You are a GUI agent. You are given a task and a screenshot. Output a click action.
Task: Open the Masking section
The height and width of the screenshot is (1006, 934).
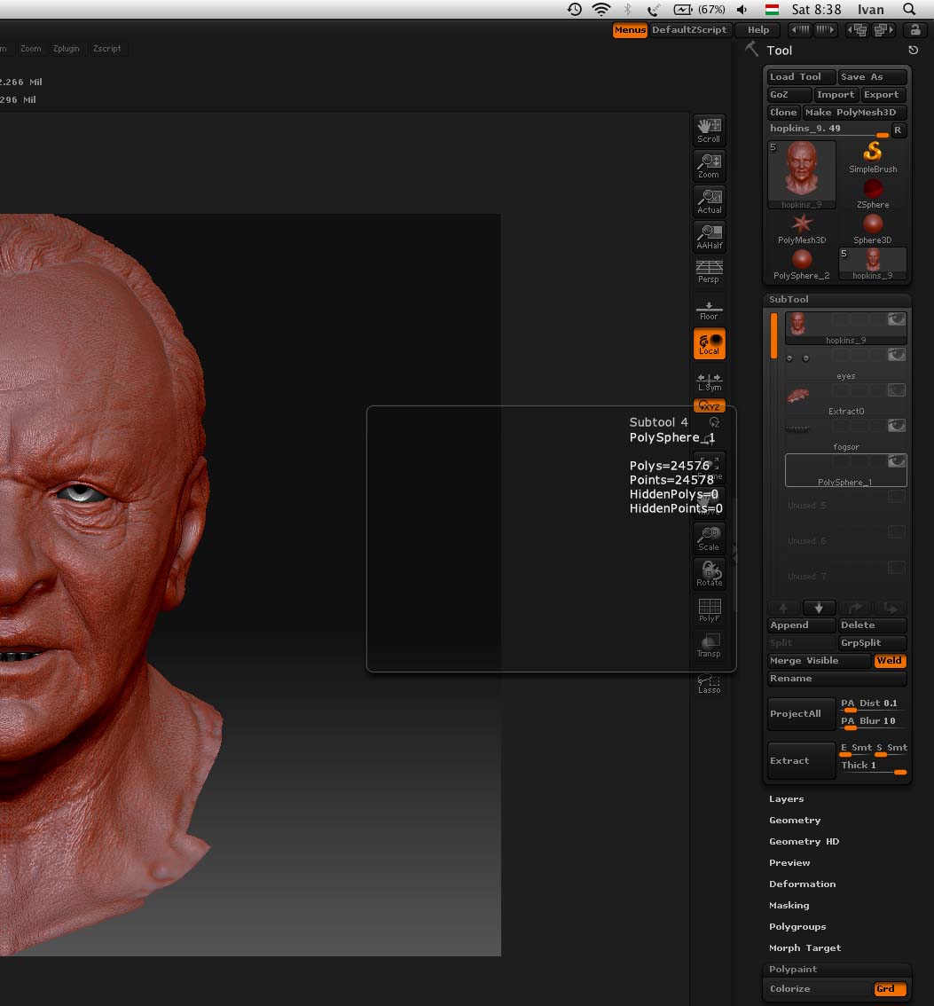(x=789, y=906)
